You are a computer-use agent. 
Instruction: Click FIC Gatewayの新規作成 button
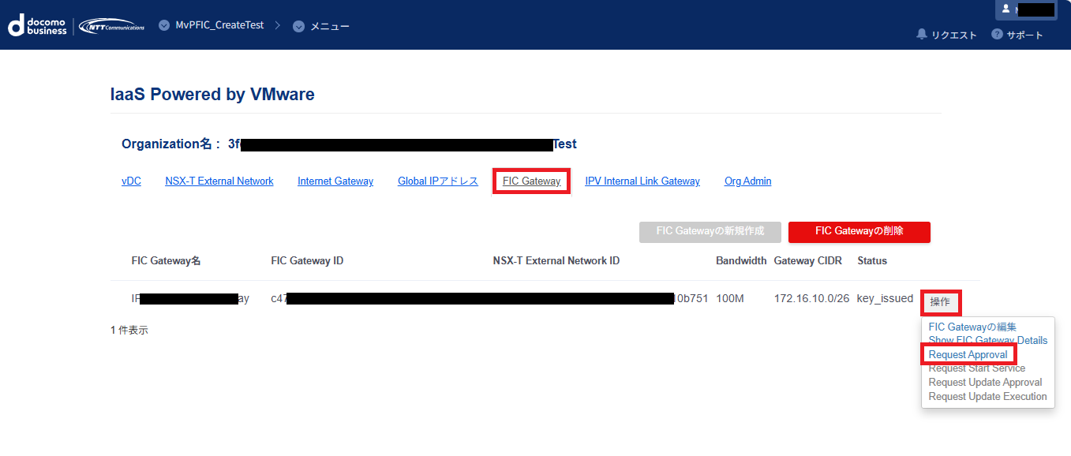coord(710,232)
